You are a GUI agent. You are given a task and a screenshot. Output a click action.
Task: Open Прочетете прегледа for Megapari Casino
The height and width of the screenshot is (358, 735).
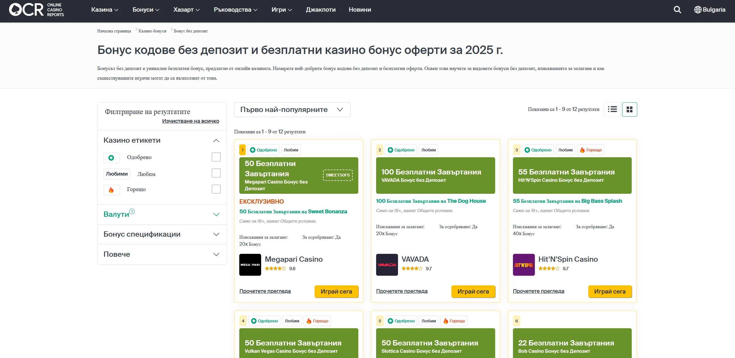265,291
